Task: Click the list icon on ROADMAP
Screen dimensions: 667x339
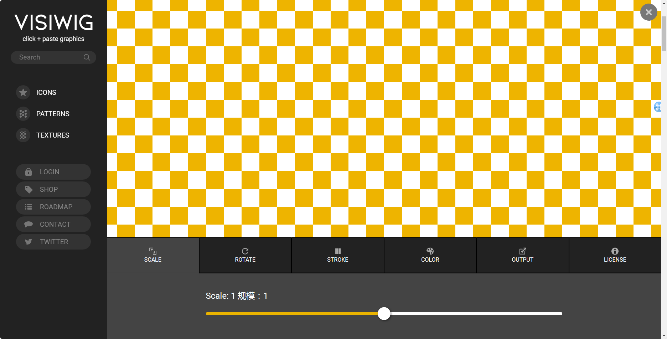Action: click(x=29, y=207)
